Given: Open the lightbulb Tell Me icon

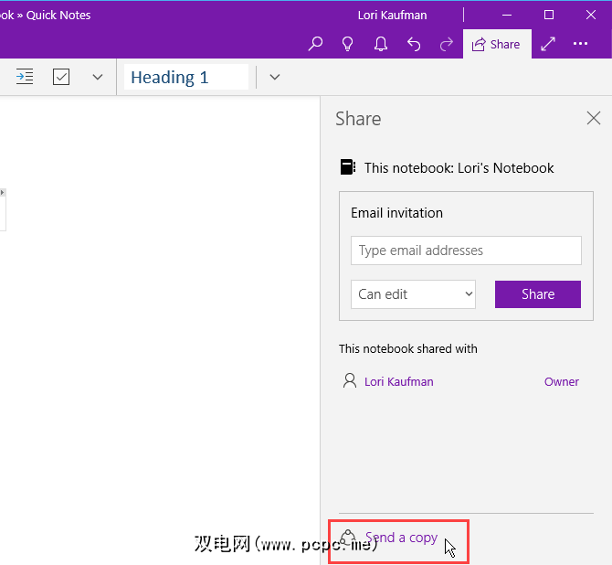Looking at the screenshot, I should (x=348, y=44).
